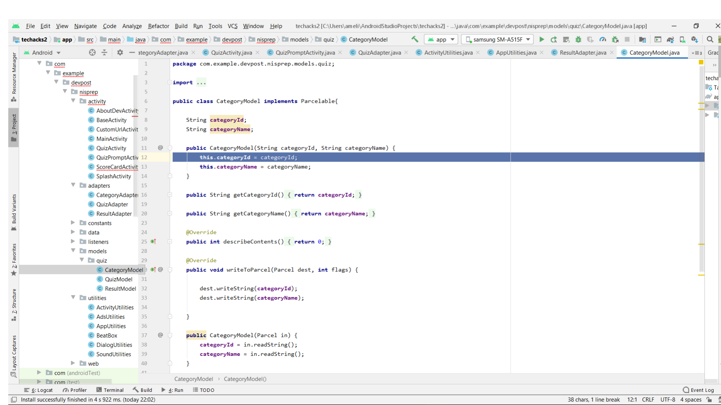Viewport: 721px width, 405px height.
Task: Toggle the 1: Project tool window
Action: pyautogui.click(x=14, y=127)
